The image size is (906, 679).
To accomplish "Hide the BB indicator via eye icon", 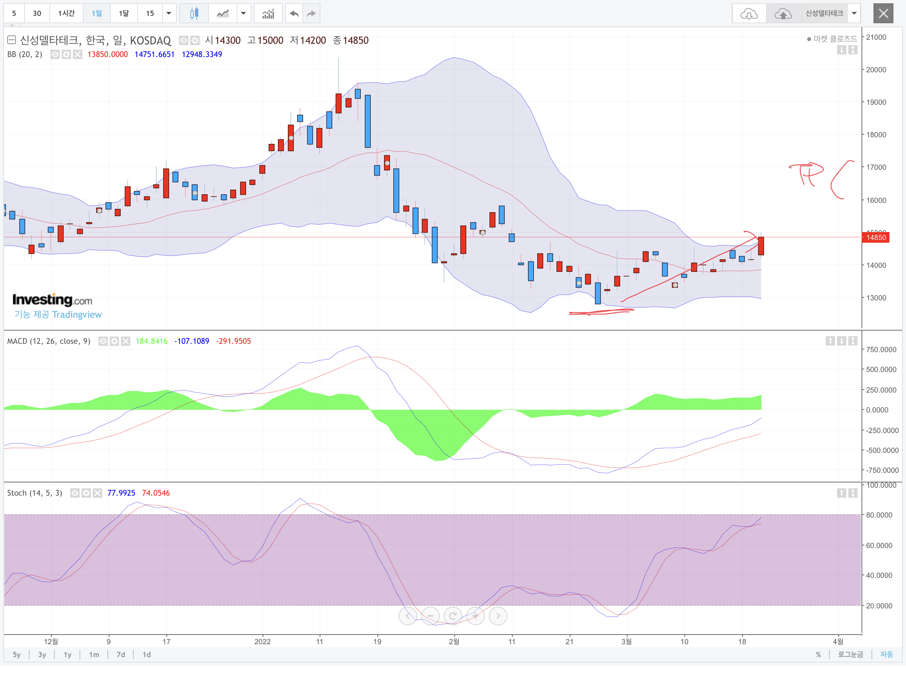I will 55,54.
